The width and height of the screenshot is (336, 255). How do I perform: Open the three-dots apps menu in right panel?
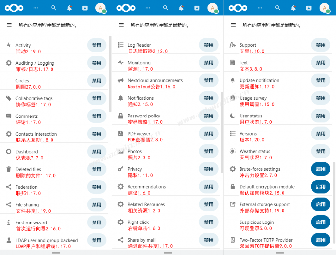[x=260, y=8]
